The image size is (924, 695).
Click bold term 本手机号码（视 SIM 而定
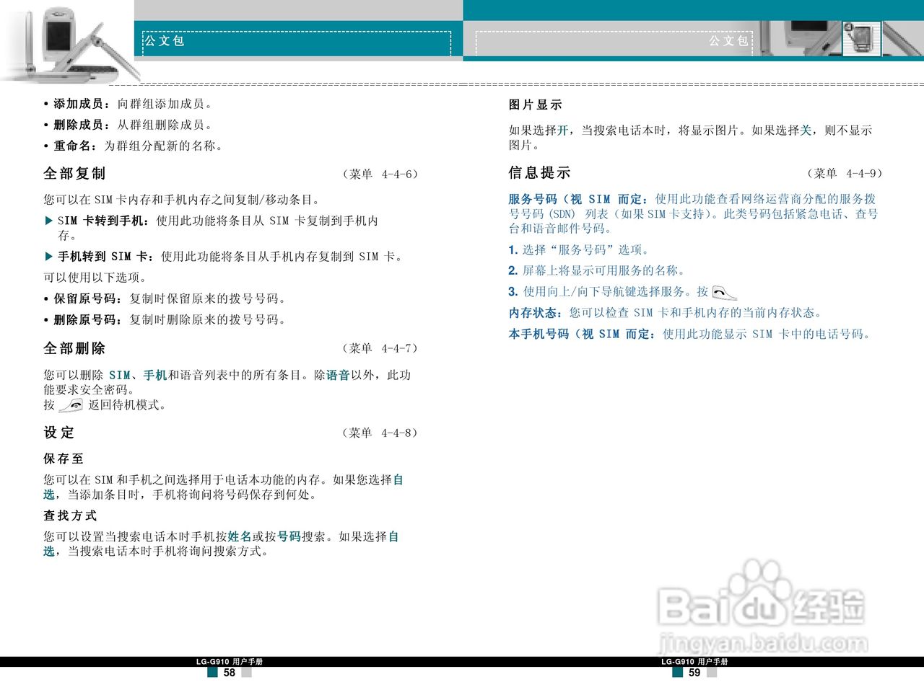coord(582,334)
